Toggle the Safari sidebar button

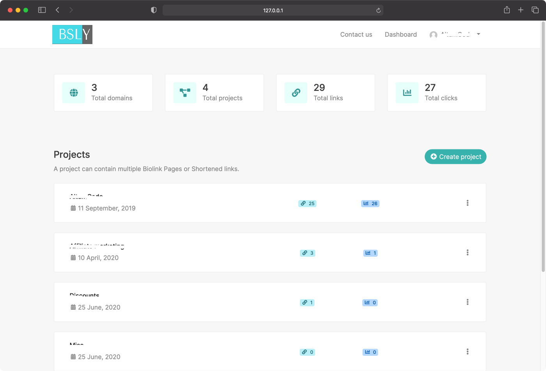[x=42, y=10]
